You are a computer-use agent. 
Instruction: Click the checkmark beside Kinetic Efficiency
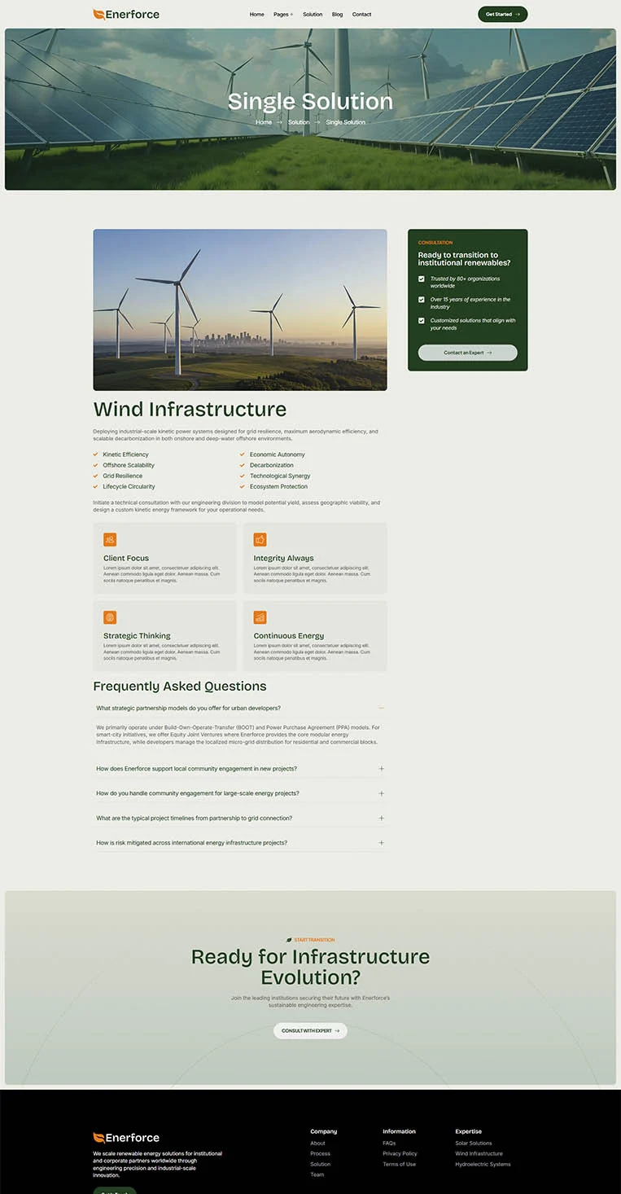pos(96,454)
